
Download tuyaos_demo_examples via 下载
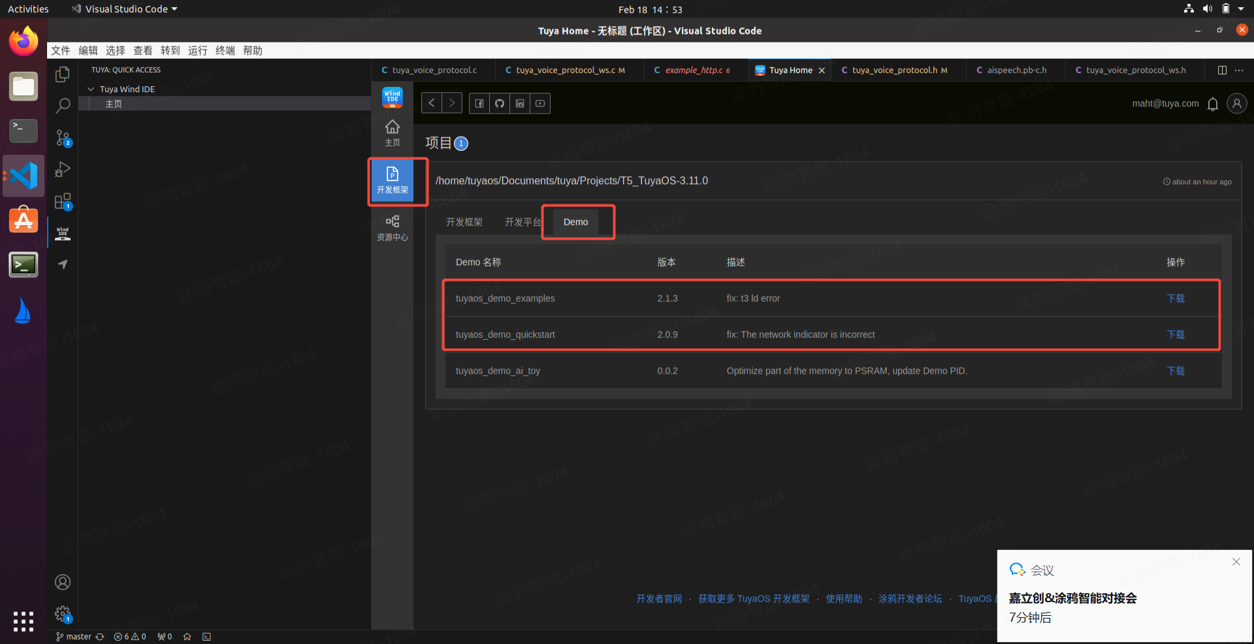coord(1176,298)
